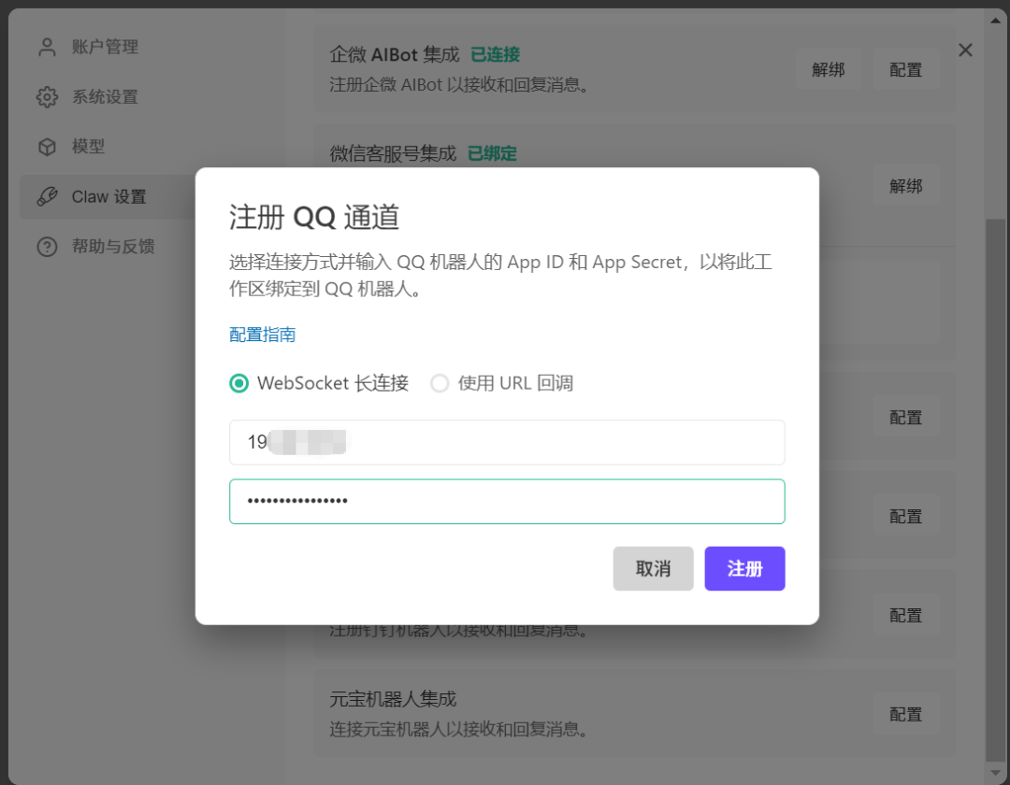Click the 模型 cube icon

(46, 147)
